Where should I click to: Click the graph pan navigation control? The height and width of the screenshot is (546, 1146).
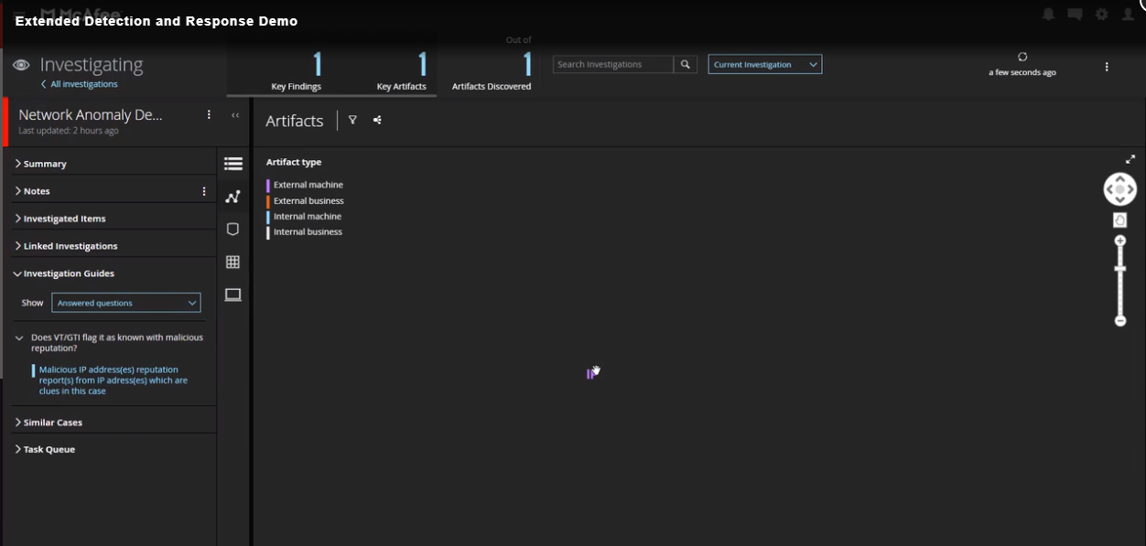tap(1119, 189)
